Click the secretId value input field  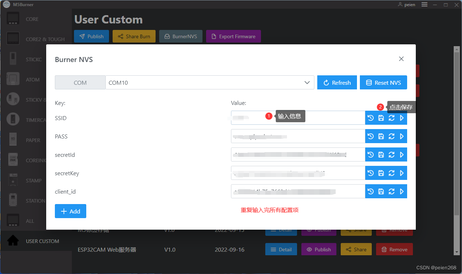[298, 155]
